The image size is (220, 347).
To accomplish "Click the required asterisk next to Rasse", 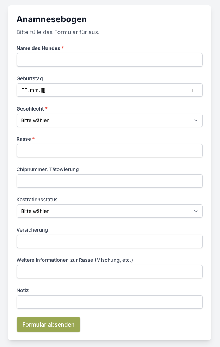I will [x=33, y=139].
